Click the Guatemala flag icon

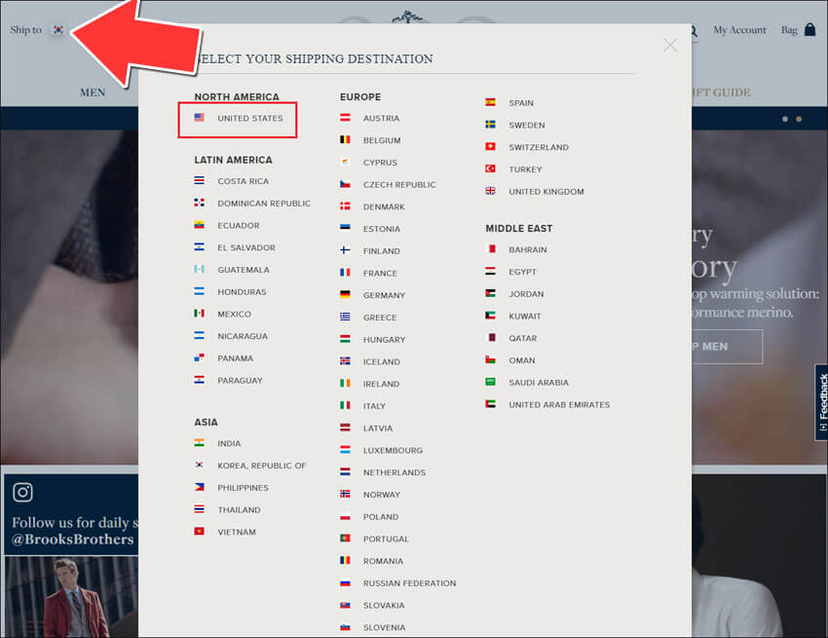pyautogui.click(x=199, y=270)
